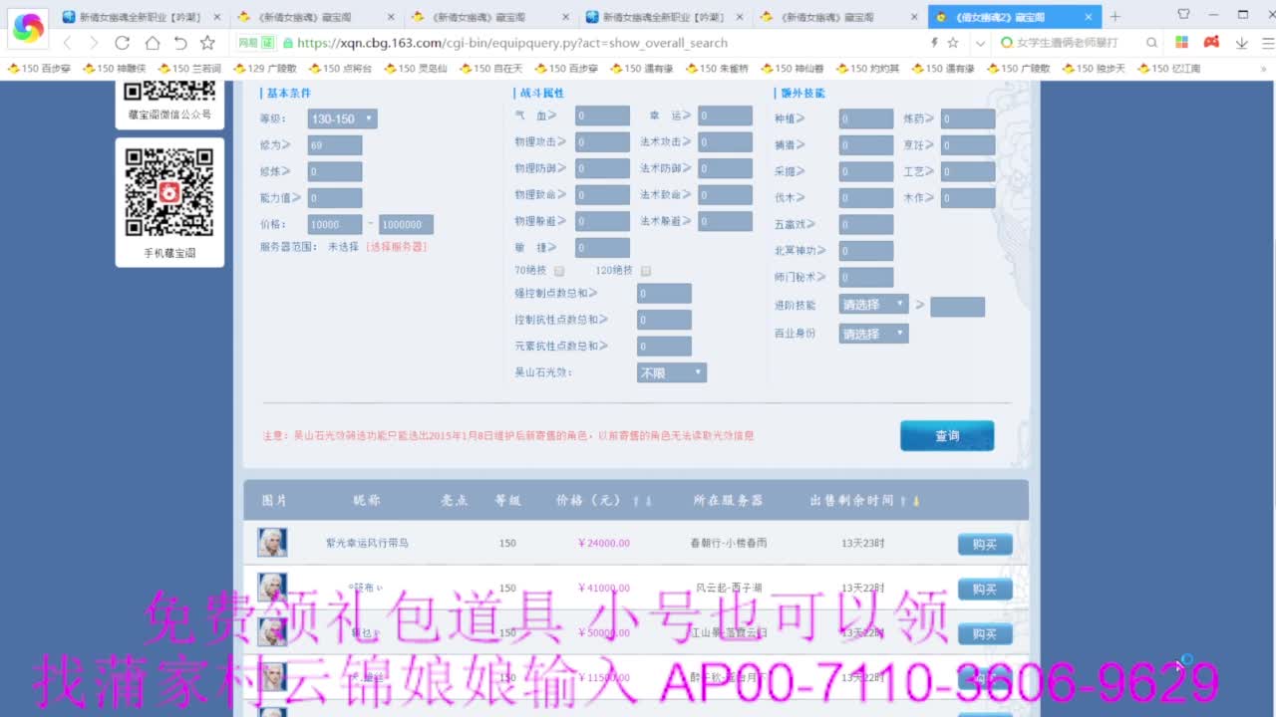Click the 幸运 input field

coord(725,116)
